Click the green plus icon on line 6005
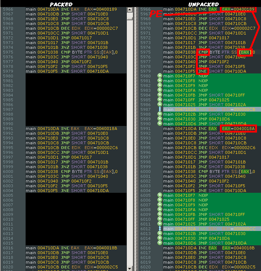The height and width of the screenshot is (271, 261). [x=160, y=195]
